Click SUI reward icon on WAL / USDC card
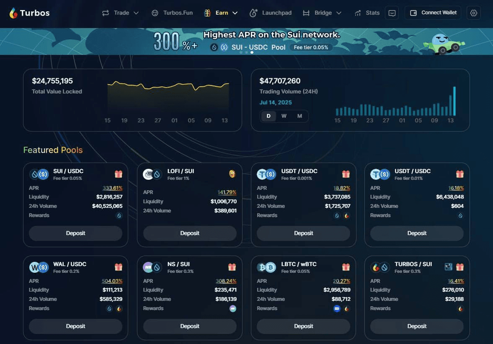Viewport: 493px width, 344px height. pos(109,309)
